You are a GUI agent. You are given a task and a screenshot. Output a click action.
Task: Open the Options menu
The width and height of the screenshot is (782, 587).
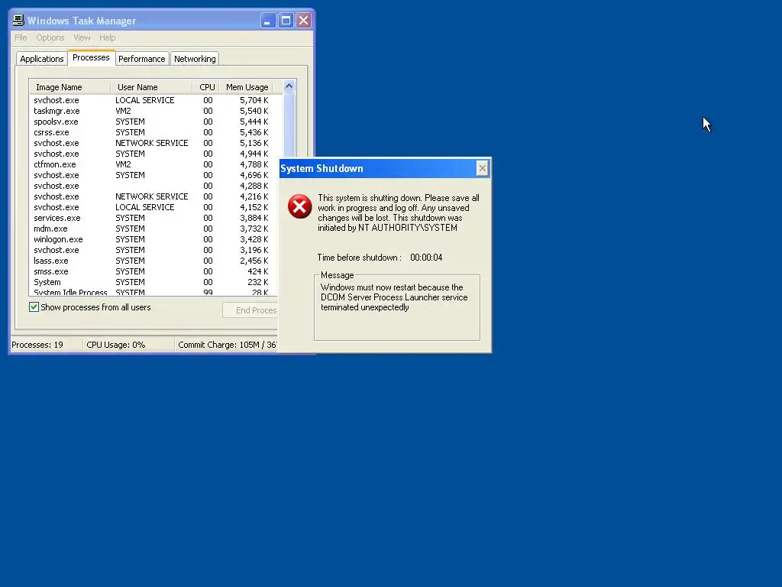point(50,37)
